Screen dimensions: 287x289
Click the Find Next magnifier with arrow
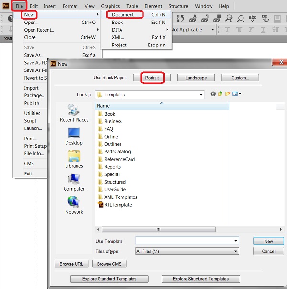pos(241,18)
